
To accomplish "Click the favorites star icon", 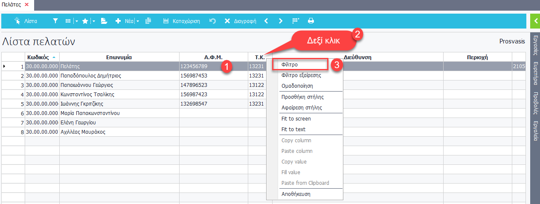I will [x=85, y=21].
